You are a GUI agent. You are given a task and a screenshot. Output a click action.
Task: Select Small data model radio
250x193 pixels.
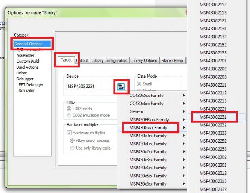145,84
